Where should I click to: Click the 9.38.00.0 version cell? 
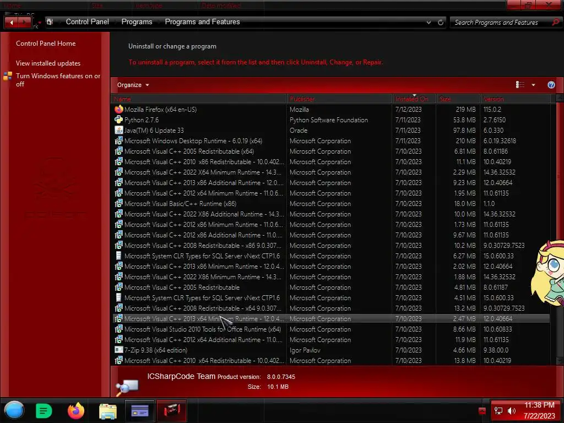point(497,350)
